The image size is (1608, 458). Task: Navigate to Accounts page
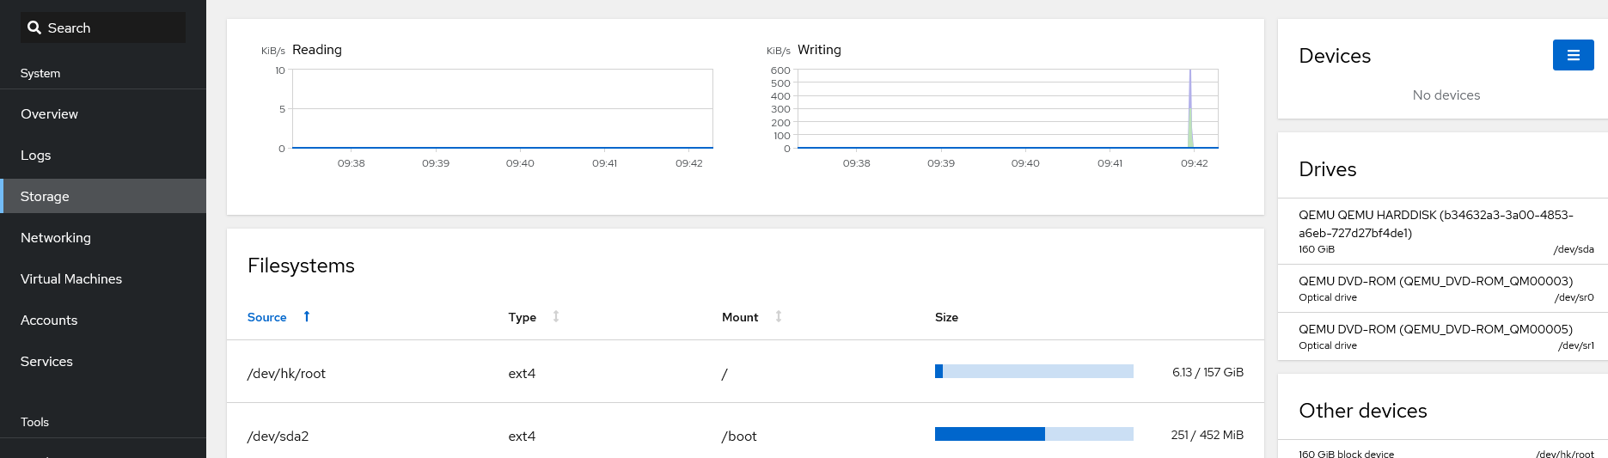click(x=49, y=321)
